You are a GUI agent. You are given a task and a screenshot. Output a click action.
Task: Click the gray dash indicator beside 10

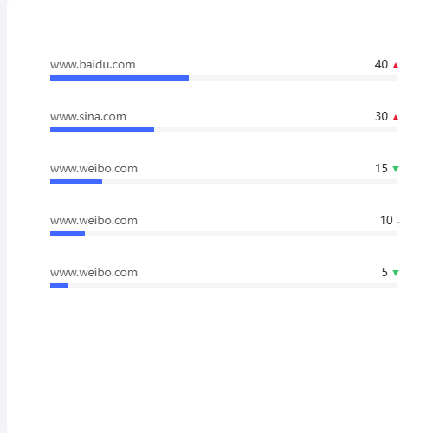click(398, 222)
